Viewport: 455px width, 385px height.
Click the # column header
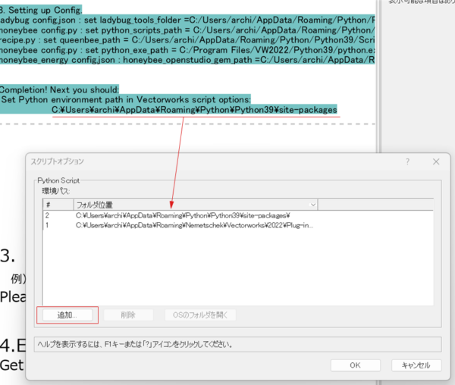click(x=57, y=205)
